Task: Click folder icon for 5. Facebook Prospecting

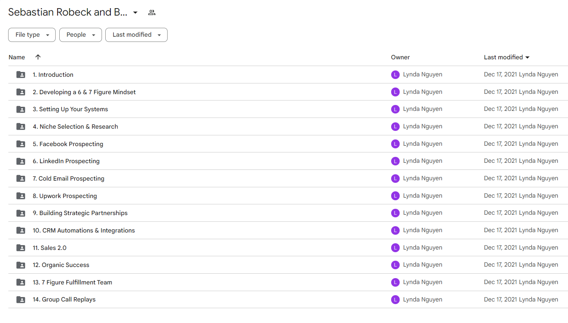Action: (21, 144)
